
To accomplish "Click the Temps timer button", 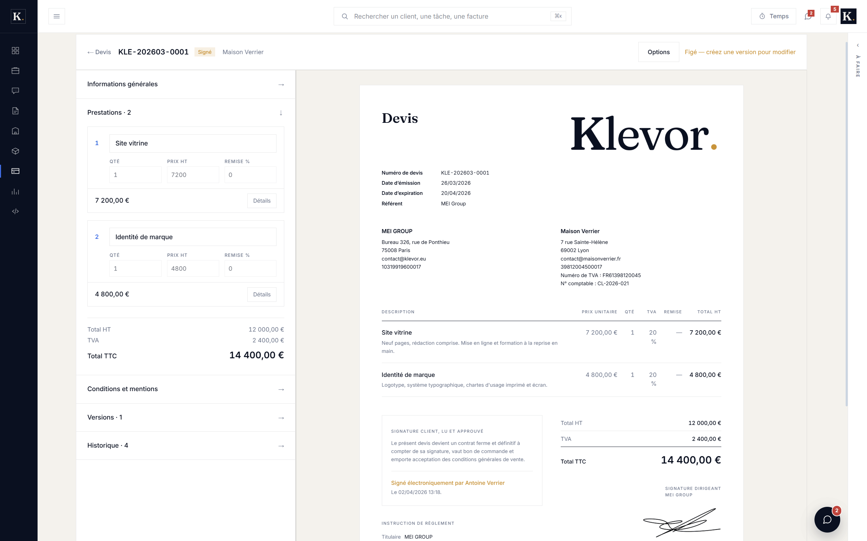I will [x=773, y=16].
